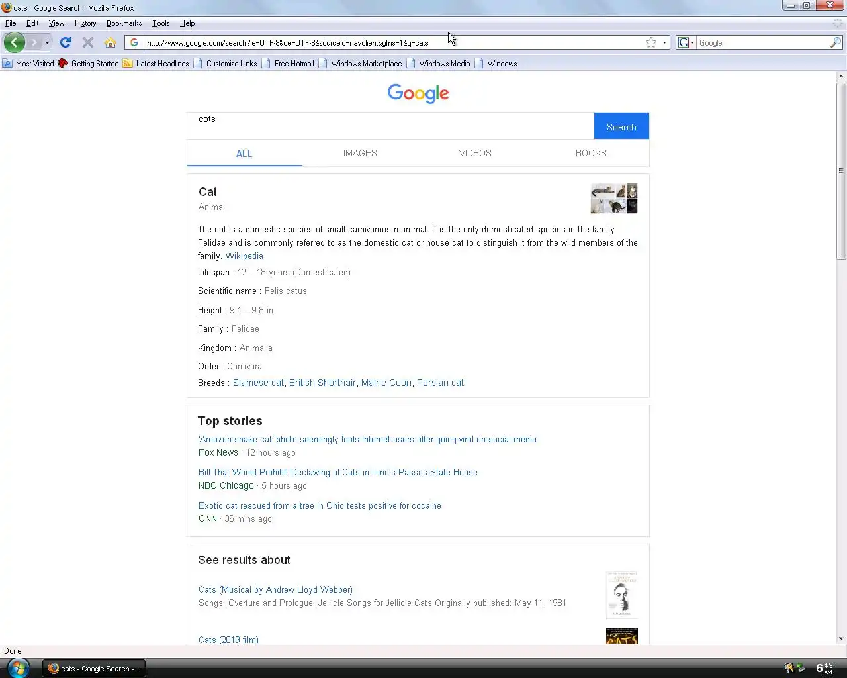Screen dimensions: 847x678
Task: Click the scrollbar up arrow
Action: (841, 76)
